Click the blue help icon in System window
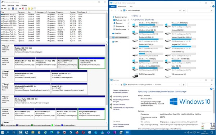 click(x=211, y=89)
